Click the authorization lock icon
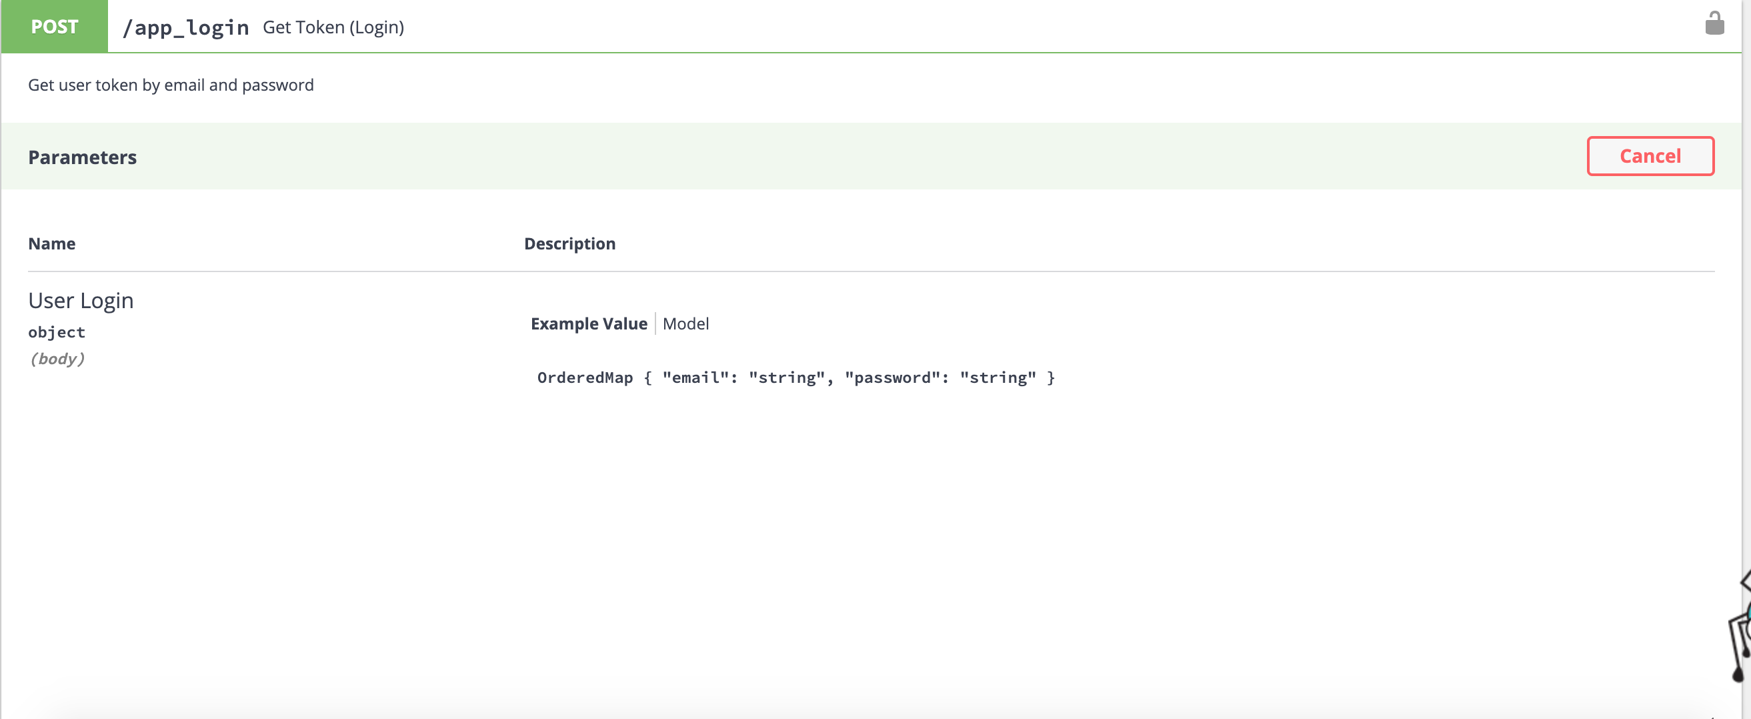 [1714, 24]
